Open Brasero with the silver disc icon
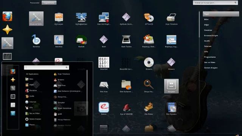This screenshot has width=242, height=136. pos(149,63)
